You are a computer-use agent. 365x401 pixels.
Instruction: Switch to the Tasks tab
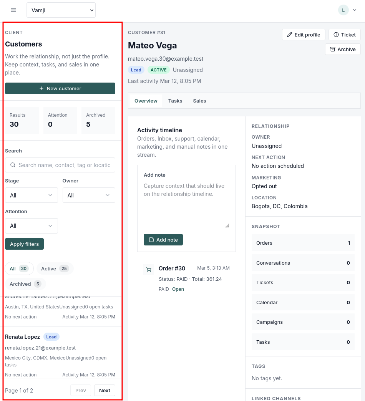(175, 101)
